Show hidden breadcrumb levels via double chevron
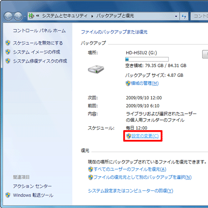Image resolution: width=208 pixels, height=208 pixels. click(x=38, y=16)
